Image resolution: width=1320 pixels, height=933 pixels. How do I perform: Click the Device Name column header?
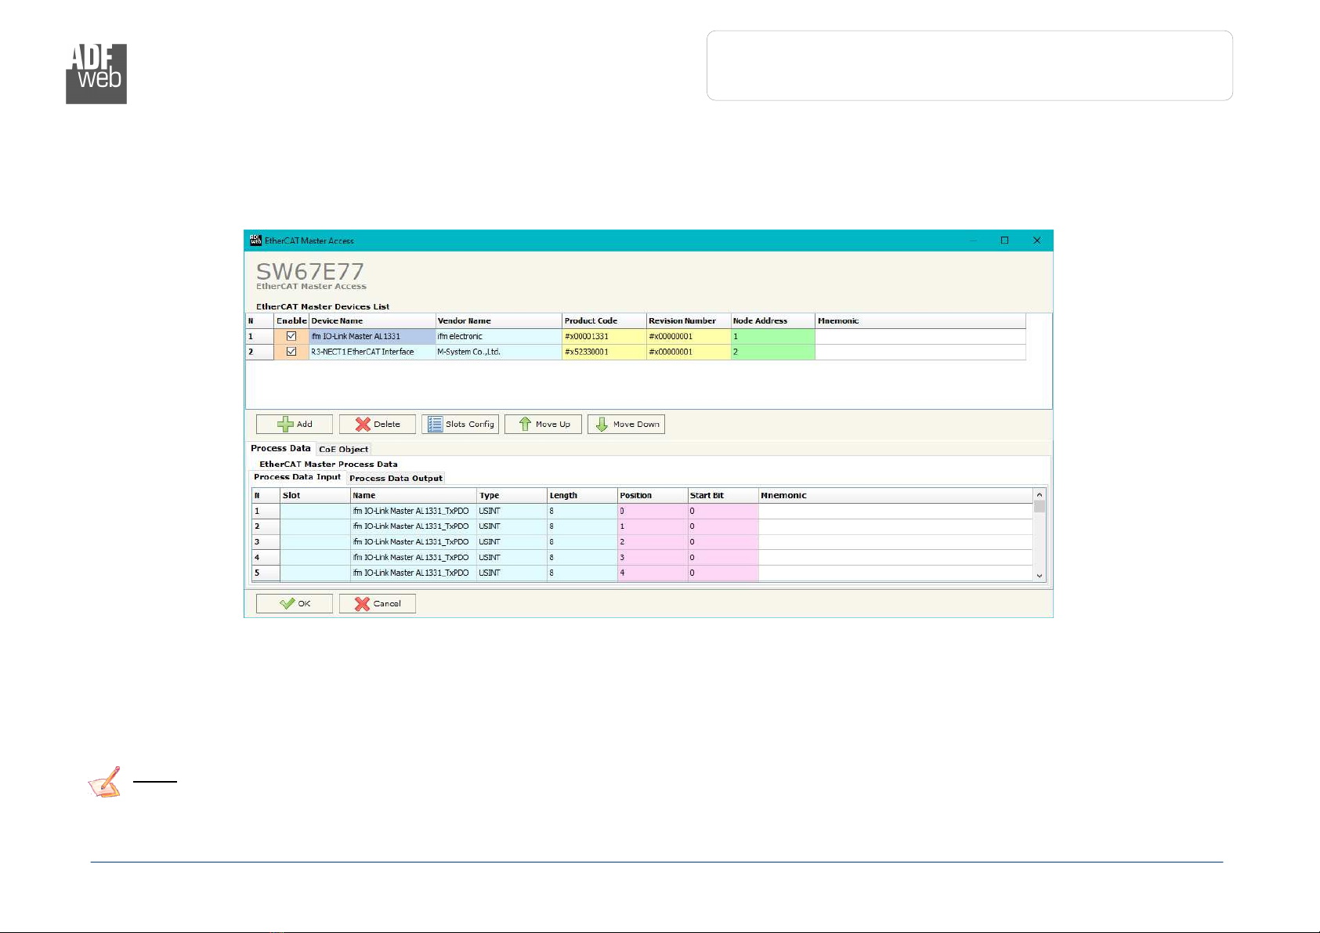[x=372, y=320]
